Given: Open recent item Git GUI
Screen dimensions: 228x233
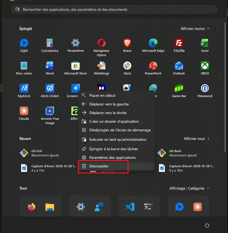Looking at the screenshot, I should (x=39, y=153).
